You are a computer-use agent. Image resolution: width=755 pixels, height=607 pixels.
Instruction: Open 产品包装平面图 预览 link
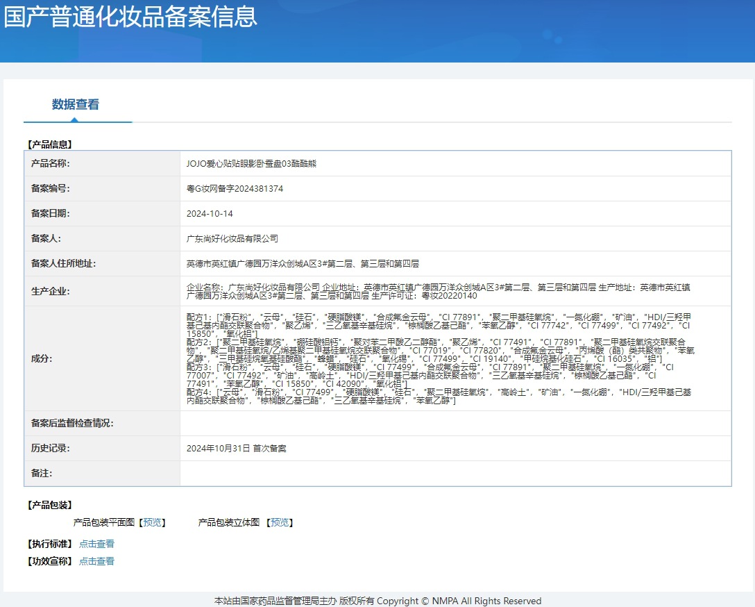[x=153, y=522]
